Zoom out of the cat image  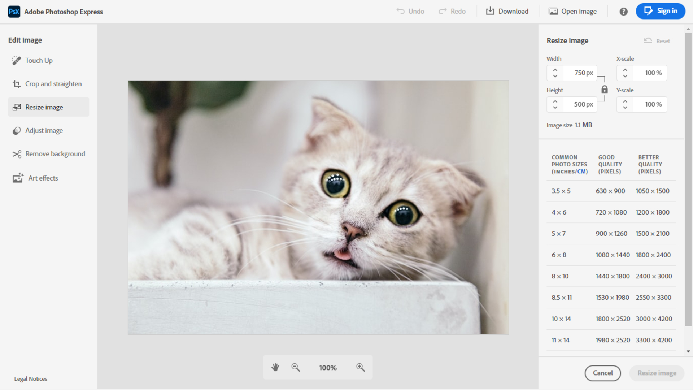296,367
